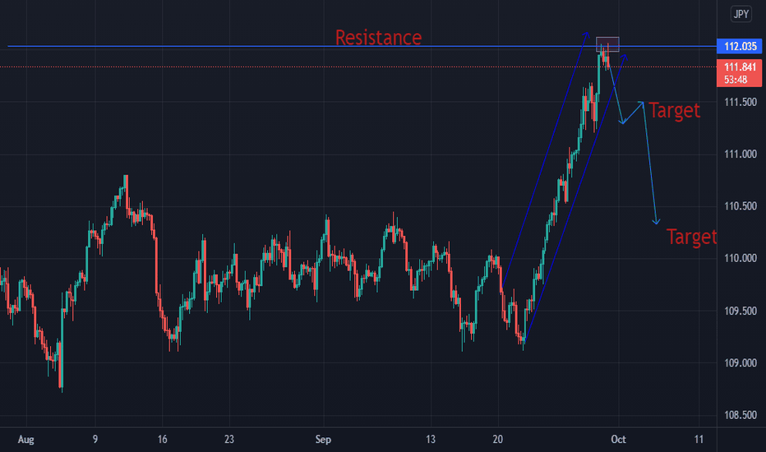This screenshot has height=452, width=766.
Task: Click the Aug date label
Action: [26, 440]
